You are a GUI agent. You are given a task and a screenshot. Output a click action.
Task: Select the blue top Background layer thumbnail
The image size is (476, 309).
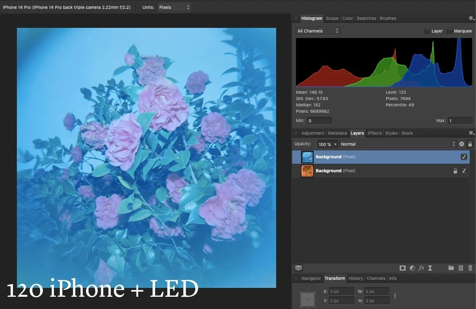click(x=307, y=157)
